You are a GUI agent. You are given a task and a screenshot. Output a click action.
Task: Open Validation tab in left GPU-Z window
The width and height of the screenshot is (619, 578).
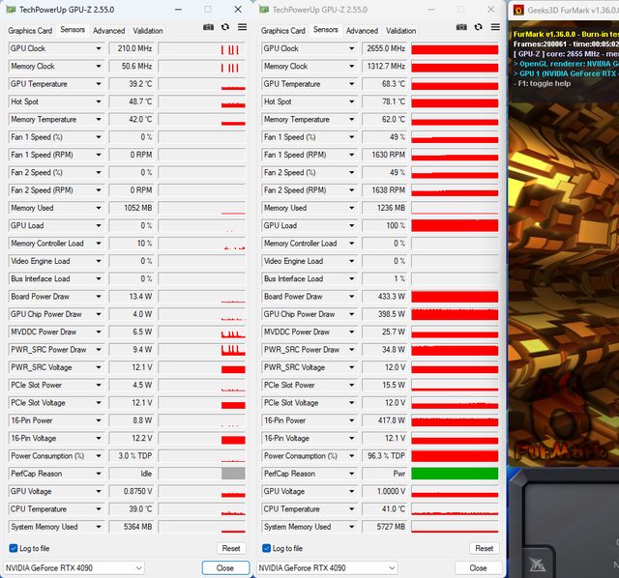tap(148, 31)
